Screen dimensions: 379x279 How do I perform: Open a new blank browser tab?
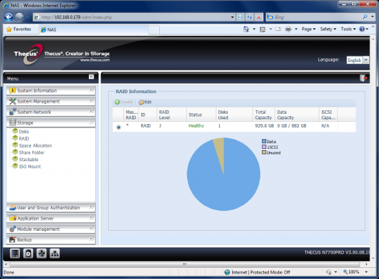154,30
